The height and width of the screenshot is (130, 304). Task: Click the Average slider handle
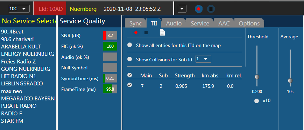(x=290, y=81)
